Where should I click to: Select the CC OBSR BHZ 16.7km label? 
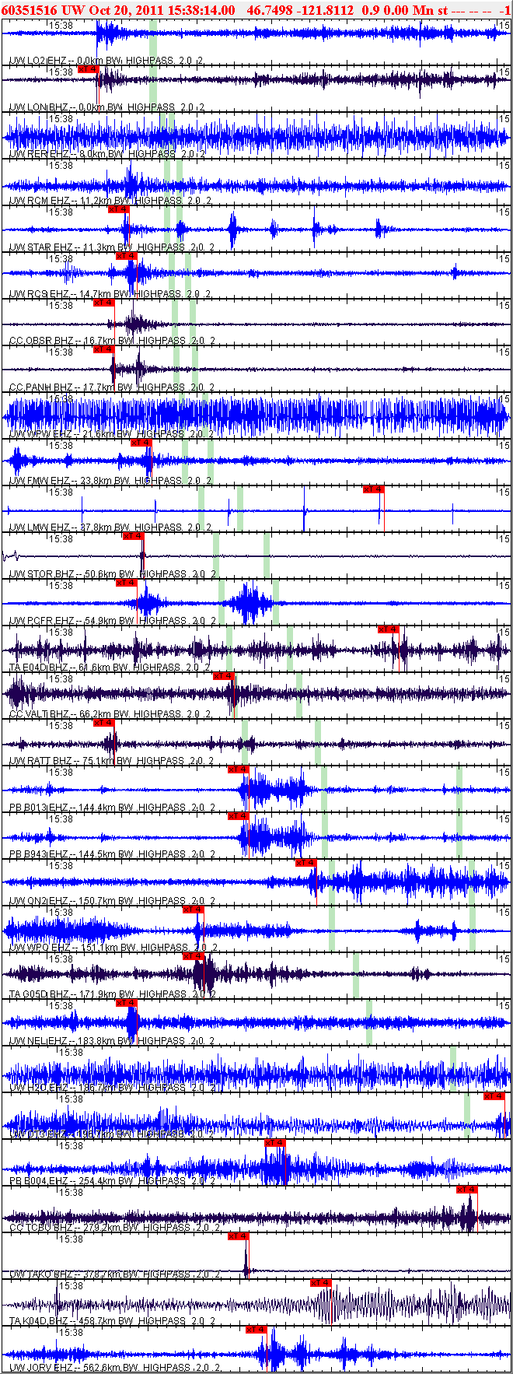click(112, 341)
